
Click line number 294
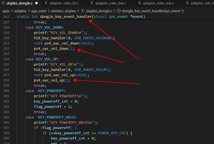click(x=6, y=59)
